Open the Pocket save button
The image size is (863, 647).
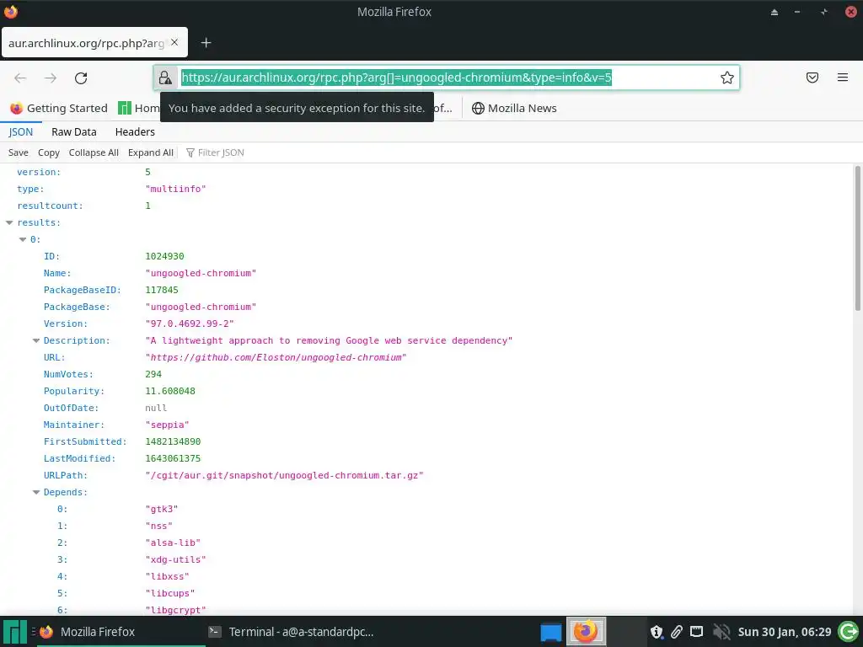(812, 78)
